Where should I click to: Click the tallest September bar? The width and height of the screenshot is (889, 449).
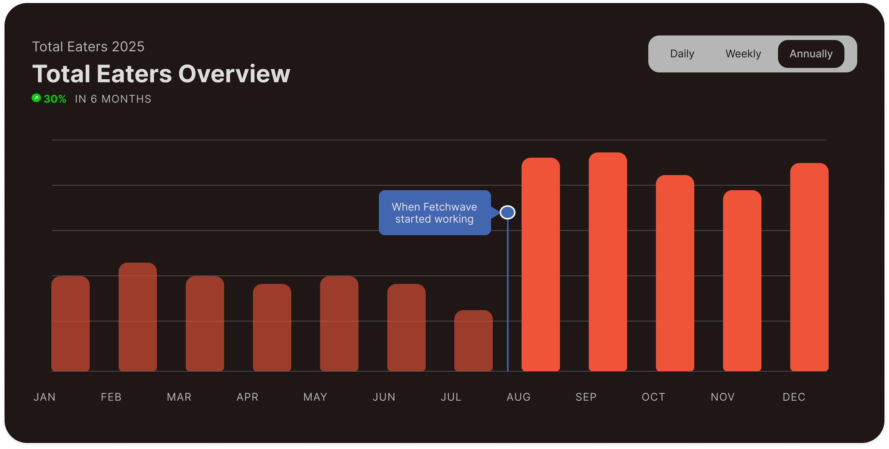(x=608, y=262)
